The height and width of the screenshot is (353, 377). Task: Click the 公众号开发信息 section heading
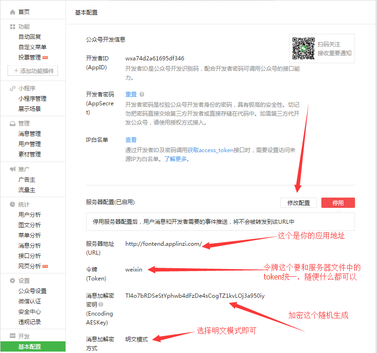pos(106,39)
